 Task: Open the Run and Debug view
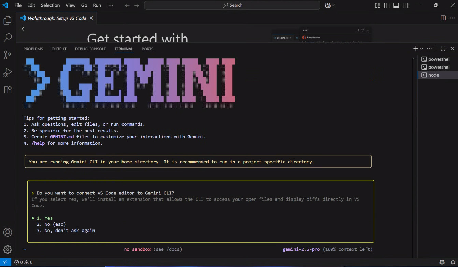click(8, 72)
